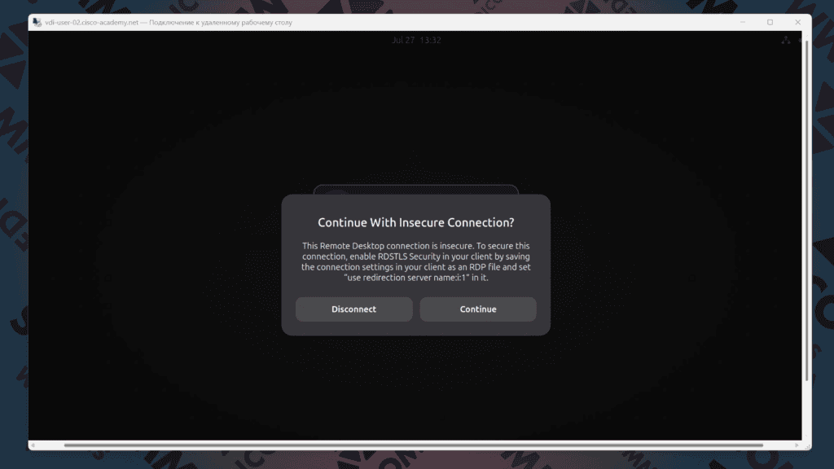The height and width of the screenshot is (469, 834).
Task: Click the horizontal scrollbar thumb at bottom
Action: 413,445
